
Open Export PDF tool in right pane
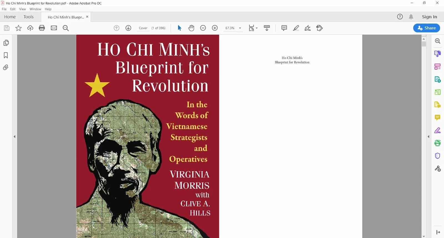point(438,54)
